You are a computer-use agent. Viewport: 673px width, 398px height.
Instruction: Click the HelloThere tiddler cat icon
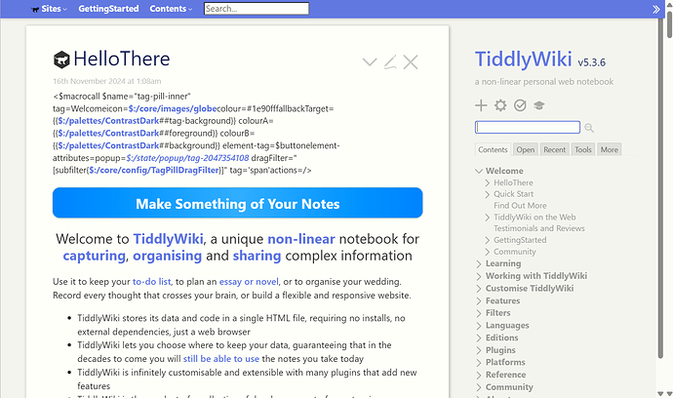[x=61, y=60]
